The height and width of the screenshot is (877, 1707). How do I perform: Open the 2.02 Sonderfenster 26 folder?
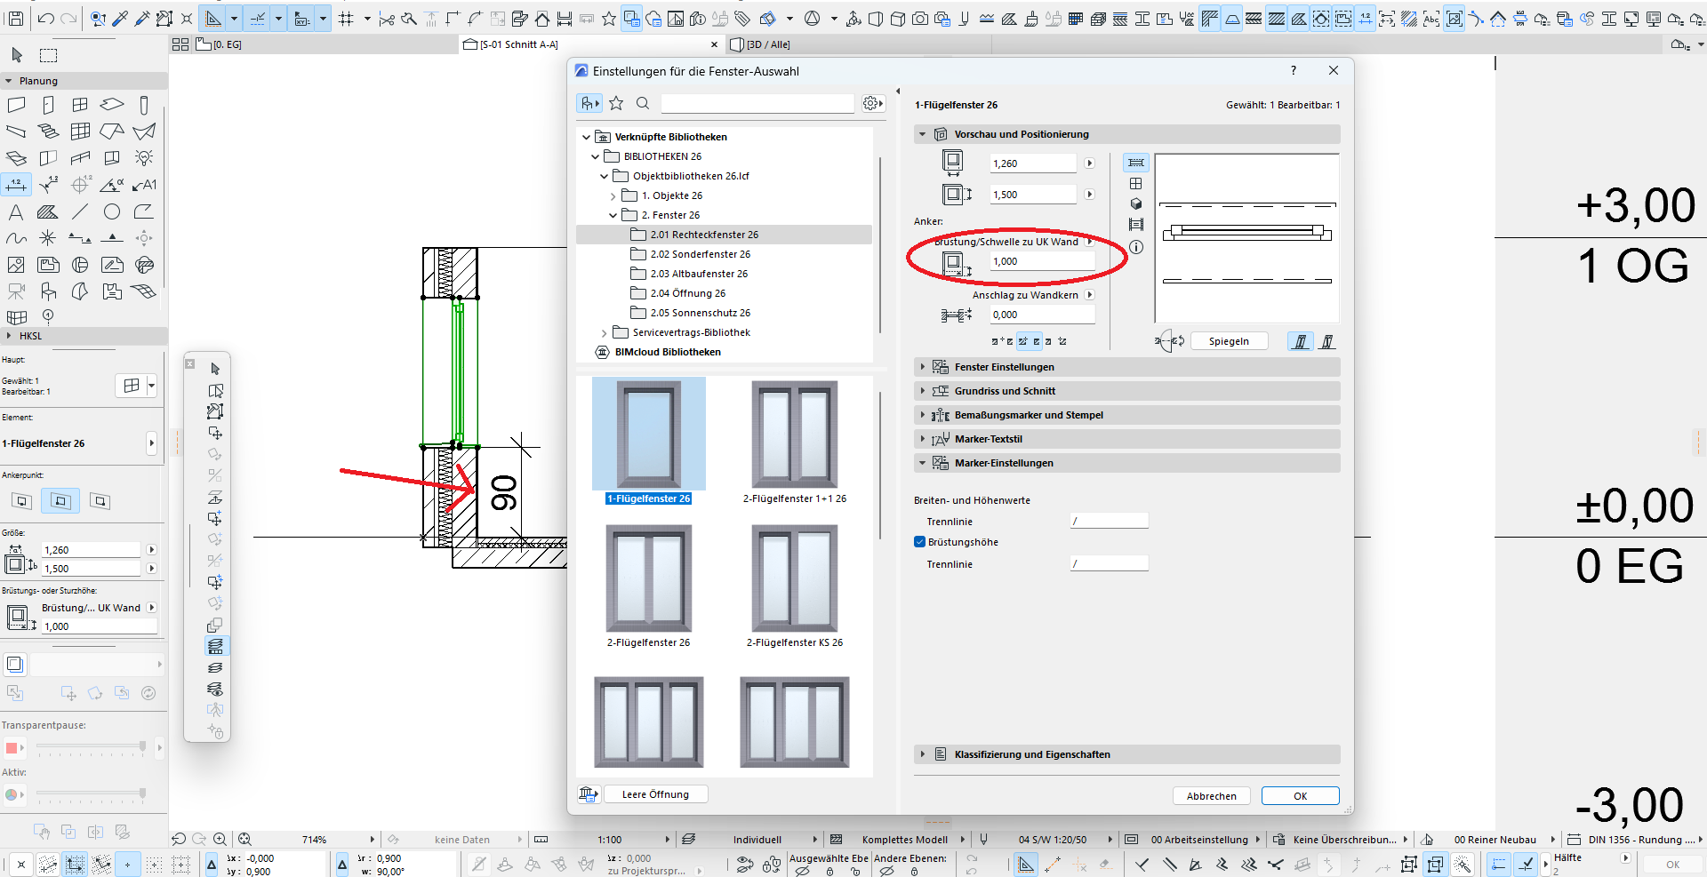click(690, 254)
